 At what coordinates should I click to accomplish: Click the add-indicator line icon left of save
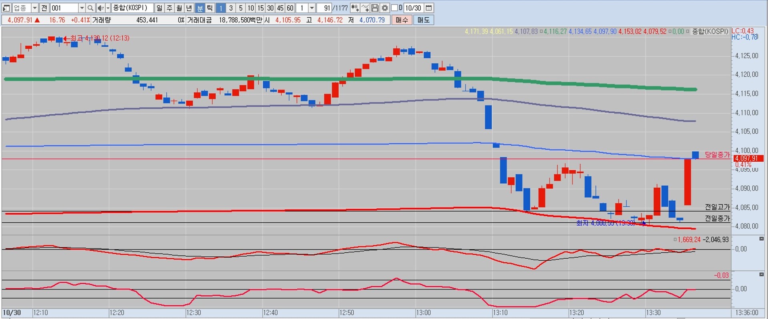pos(365,8)
